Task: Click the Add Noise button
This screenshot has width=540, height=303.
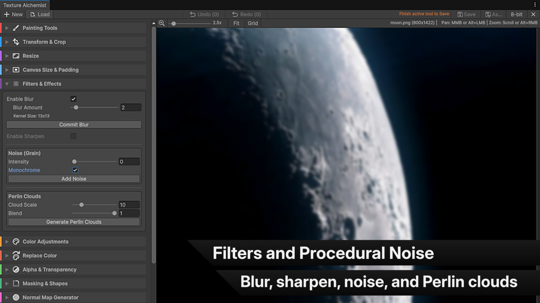Action: click(x=74, y=179)
